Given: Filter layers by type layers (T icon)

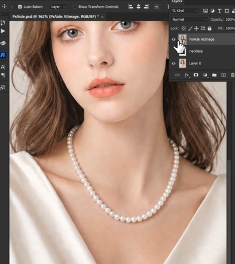Looking at the screenshot, I should click(x=219, y=11).
